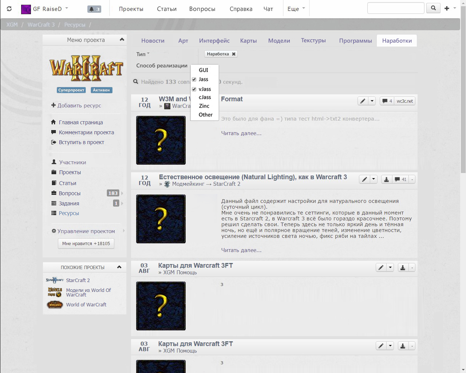Expand the Управление проектом submenu arrow
This screenshot has height=373, width=466.
124,231
